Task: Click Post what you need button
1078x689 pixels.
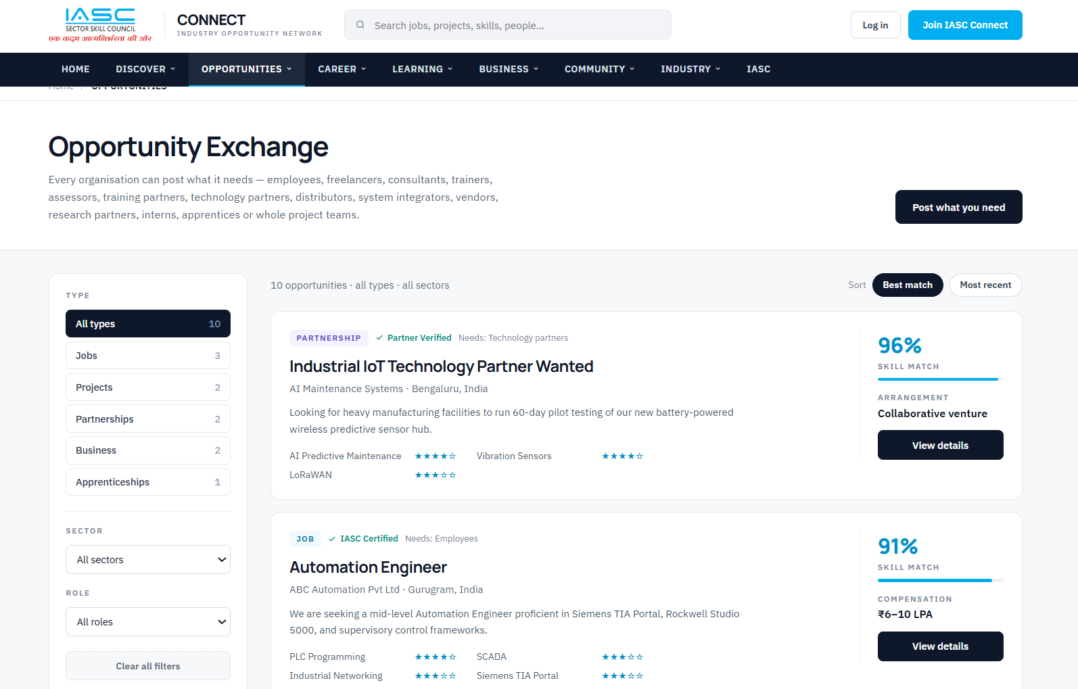Action: coord(958,207)
